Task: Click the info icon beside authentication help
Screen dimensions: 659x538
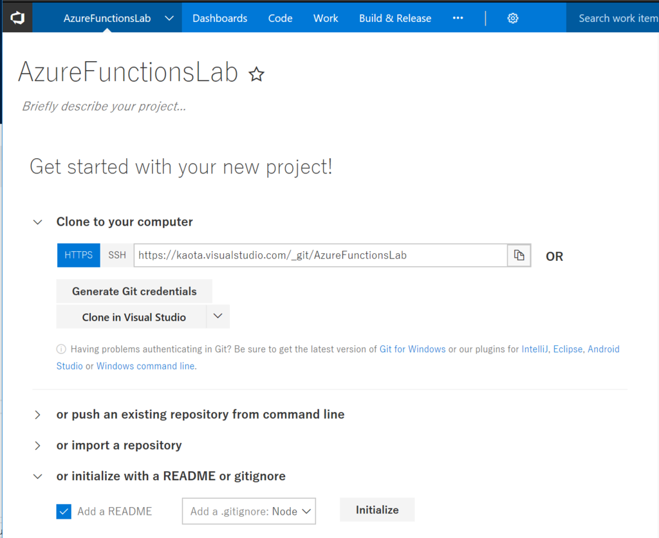Action: pyautogui.click(x=61, y=349)
